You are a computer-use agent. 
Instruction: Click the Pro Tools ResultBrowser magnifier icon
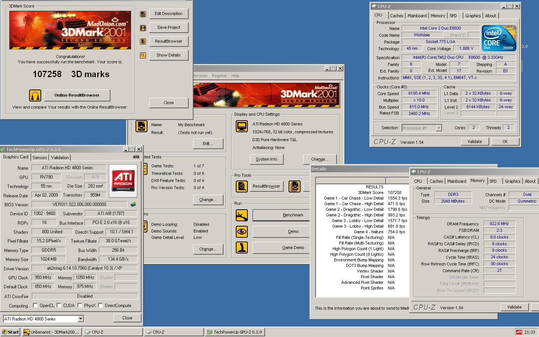pos(241,186)
